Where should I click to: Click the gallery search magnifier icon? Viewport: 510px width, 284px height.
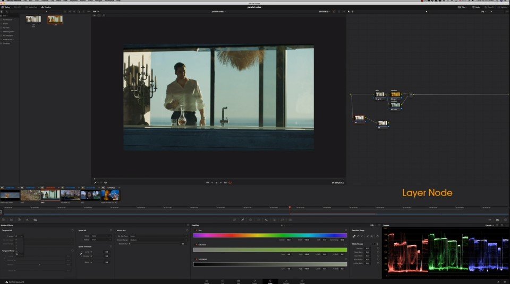[79, 12]
